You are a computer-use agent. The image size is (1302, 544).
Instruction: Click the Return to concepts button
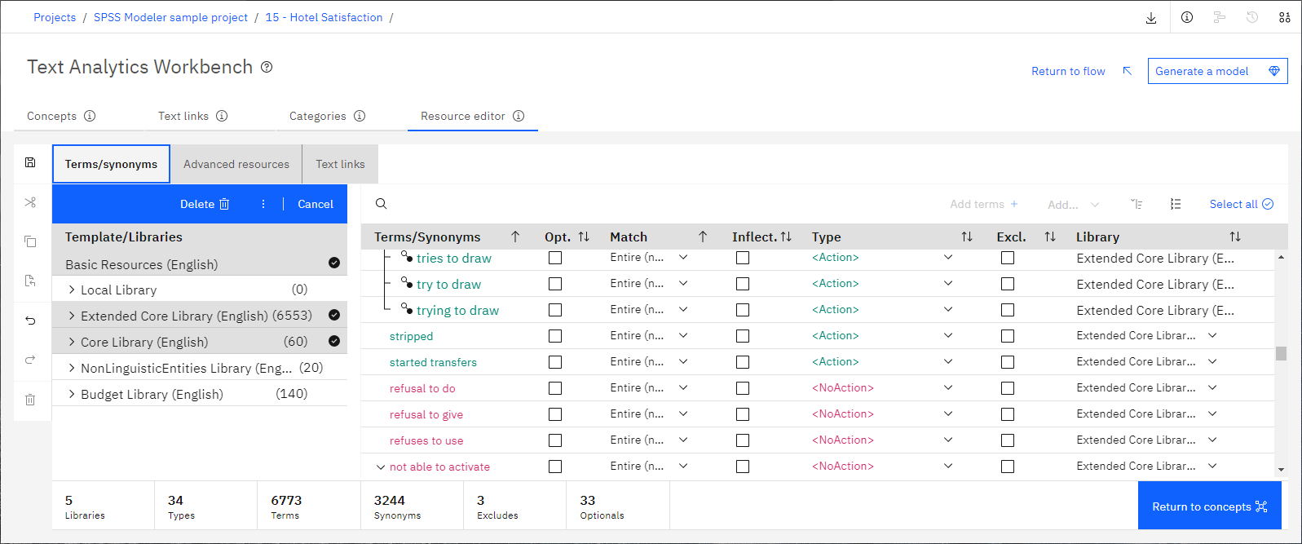(x=1209, y=506)
